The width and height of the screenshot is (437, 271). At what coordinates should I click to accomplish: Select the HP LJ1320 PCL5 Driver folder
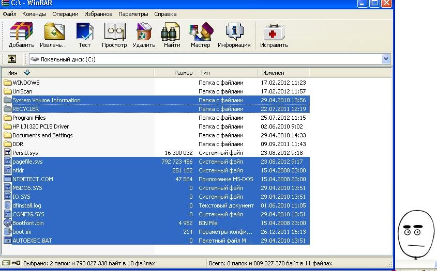pos(41,126)
